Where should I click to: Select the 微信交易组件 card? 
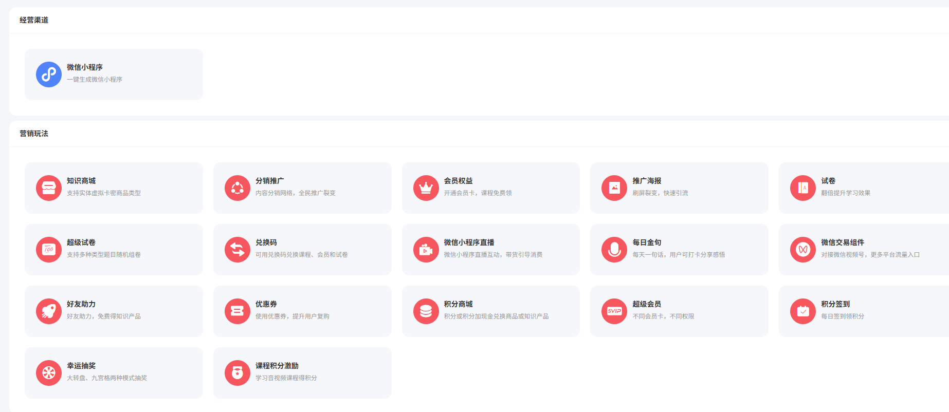click(864, 250)
